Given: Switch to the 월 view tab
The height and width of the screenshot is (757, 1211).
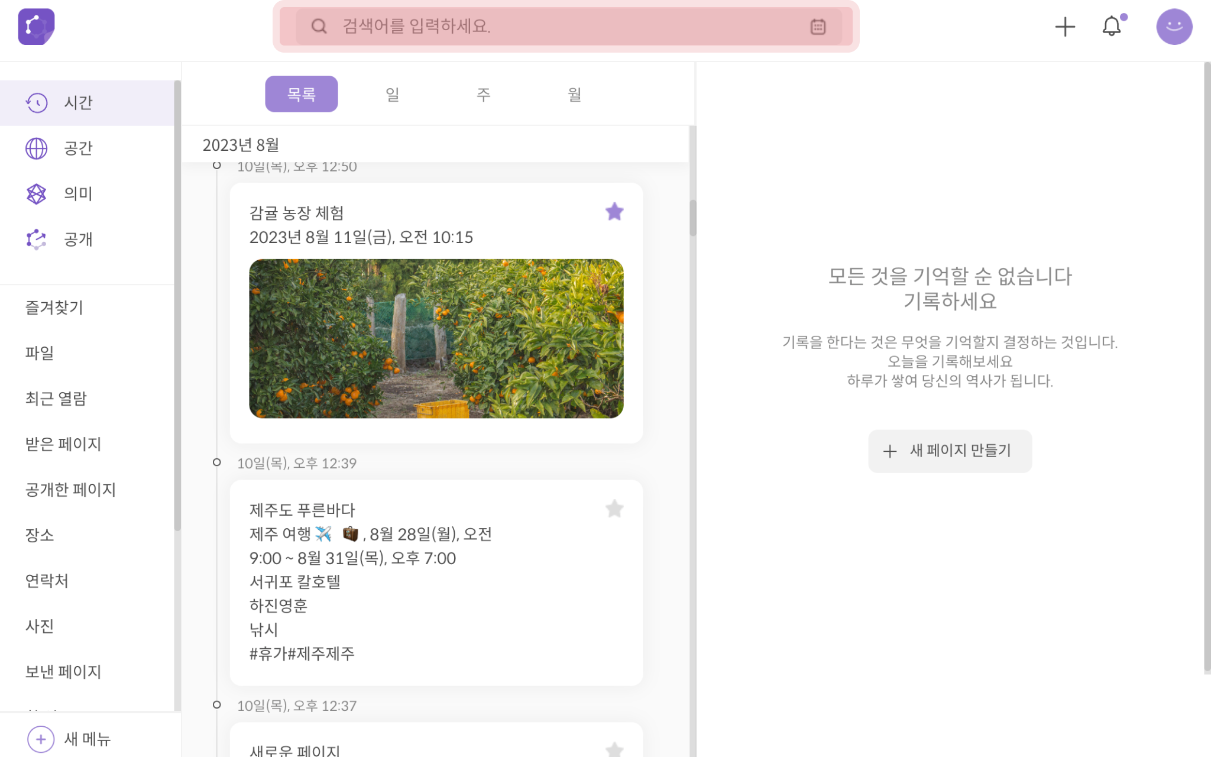Looking at the screenshot, I should pos(575,94).
